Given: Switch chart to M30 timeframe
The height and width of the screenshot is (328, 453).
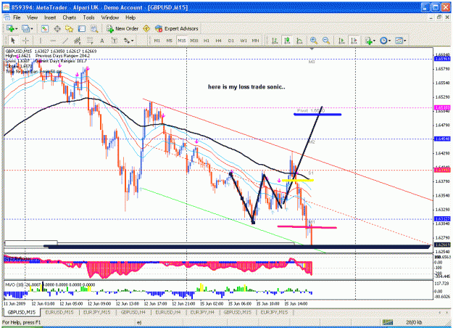Looking at the screenshot, I should coord(194,41).
